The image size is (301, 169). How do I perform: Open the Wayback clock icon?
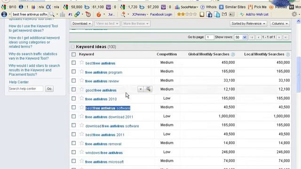click(88, 14)
